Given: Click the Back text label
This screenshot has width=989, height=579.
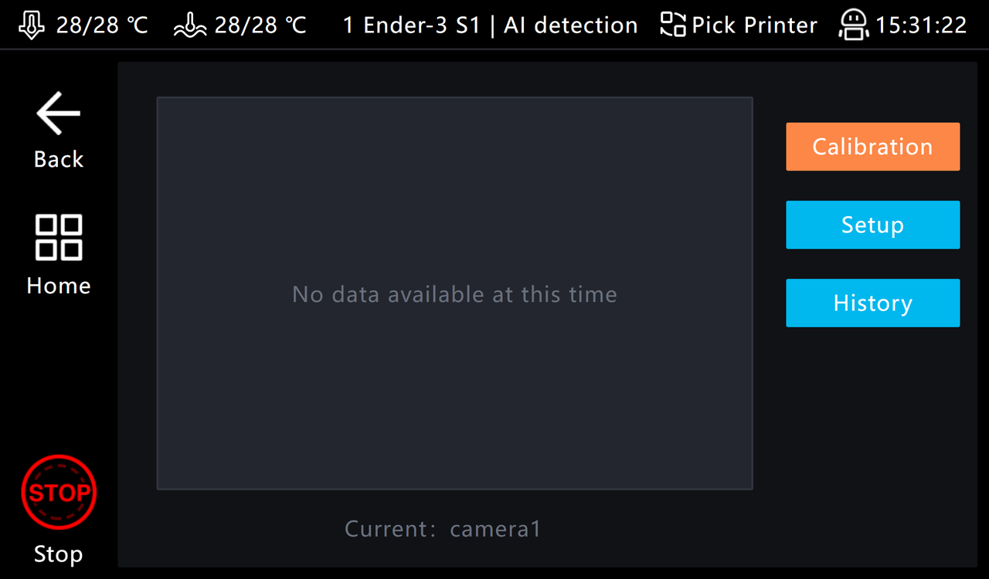Looking at the screenshot, I should tap(59, 159).
